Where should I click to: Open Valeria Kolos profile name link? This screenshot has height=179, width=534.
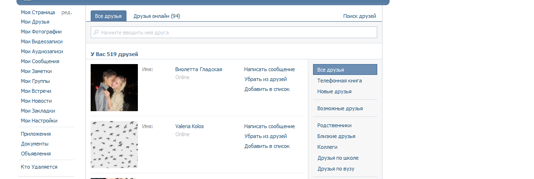pos(189,126)
